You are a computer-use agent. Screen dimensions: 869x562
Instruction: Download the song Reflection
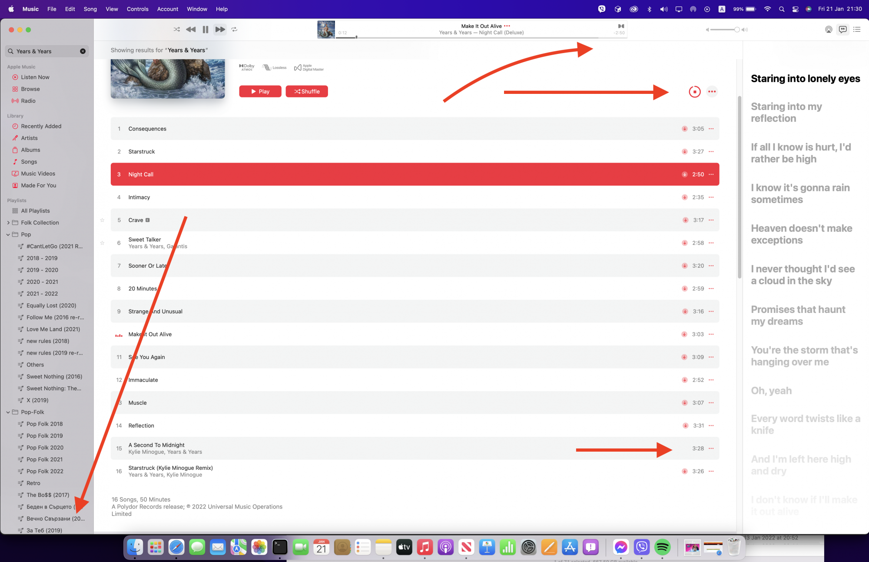pos(685,426)
